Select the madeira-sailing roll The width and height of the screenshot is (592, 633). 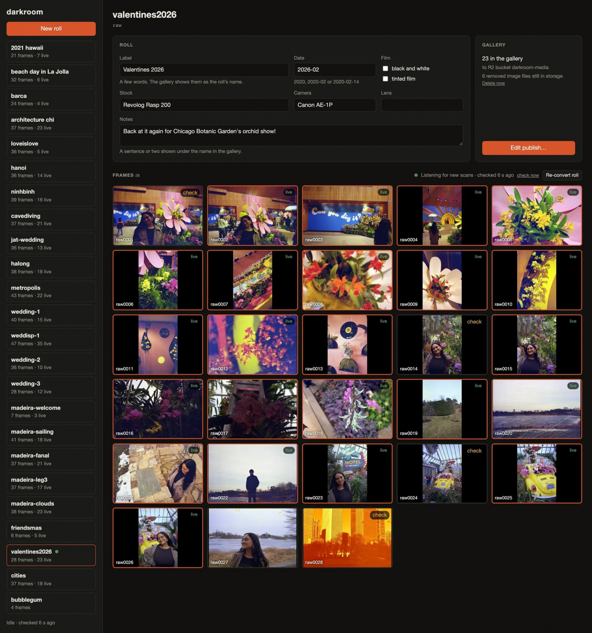pyautogui.click(x=51, y=435)
